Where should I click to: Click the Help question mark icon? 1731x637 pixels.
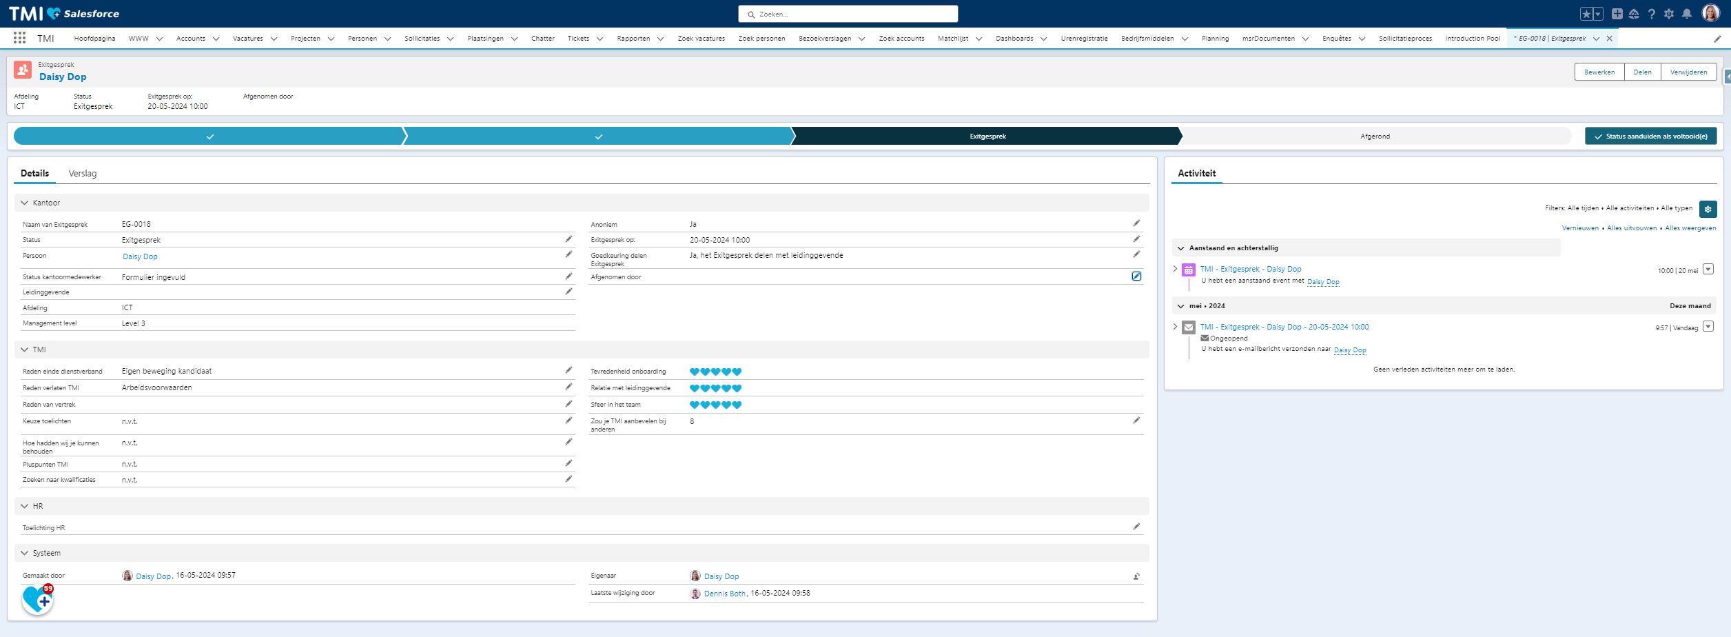pyautogui.click(x=1651, y=14)
